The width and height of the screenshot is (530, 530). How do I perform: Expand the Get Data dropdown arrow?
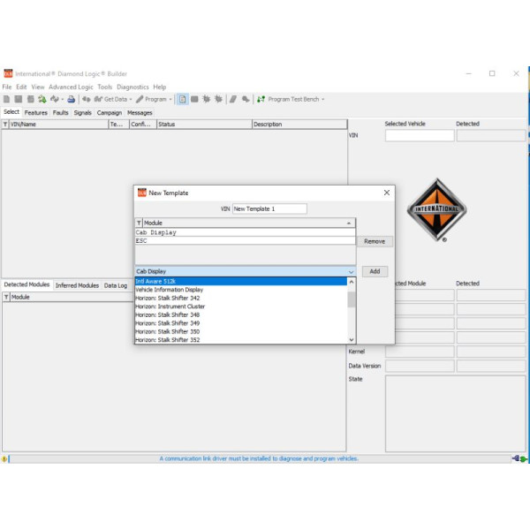131,100
